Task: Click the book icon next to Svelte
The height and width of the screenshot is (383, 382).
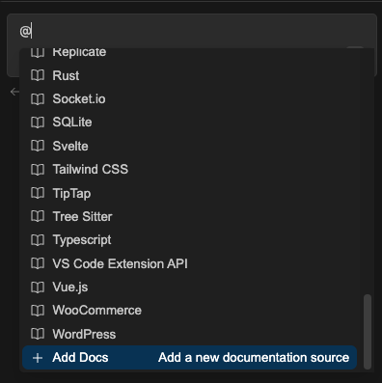Action: [38, 146]
